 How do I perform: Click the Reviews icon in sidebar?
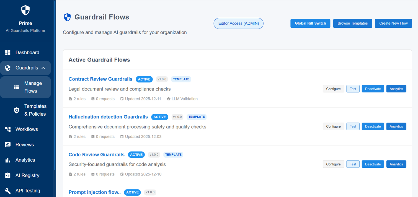click(x=8, y=145)
